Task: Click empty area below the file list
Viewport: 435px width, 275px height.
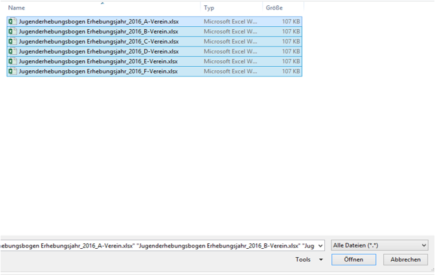Action: click(179, 155)
